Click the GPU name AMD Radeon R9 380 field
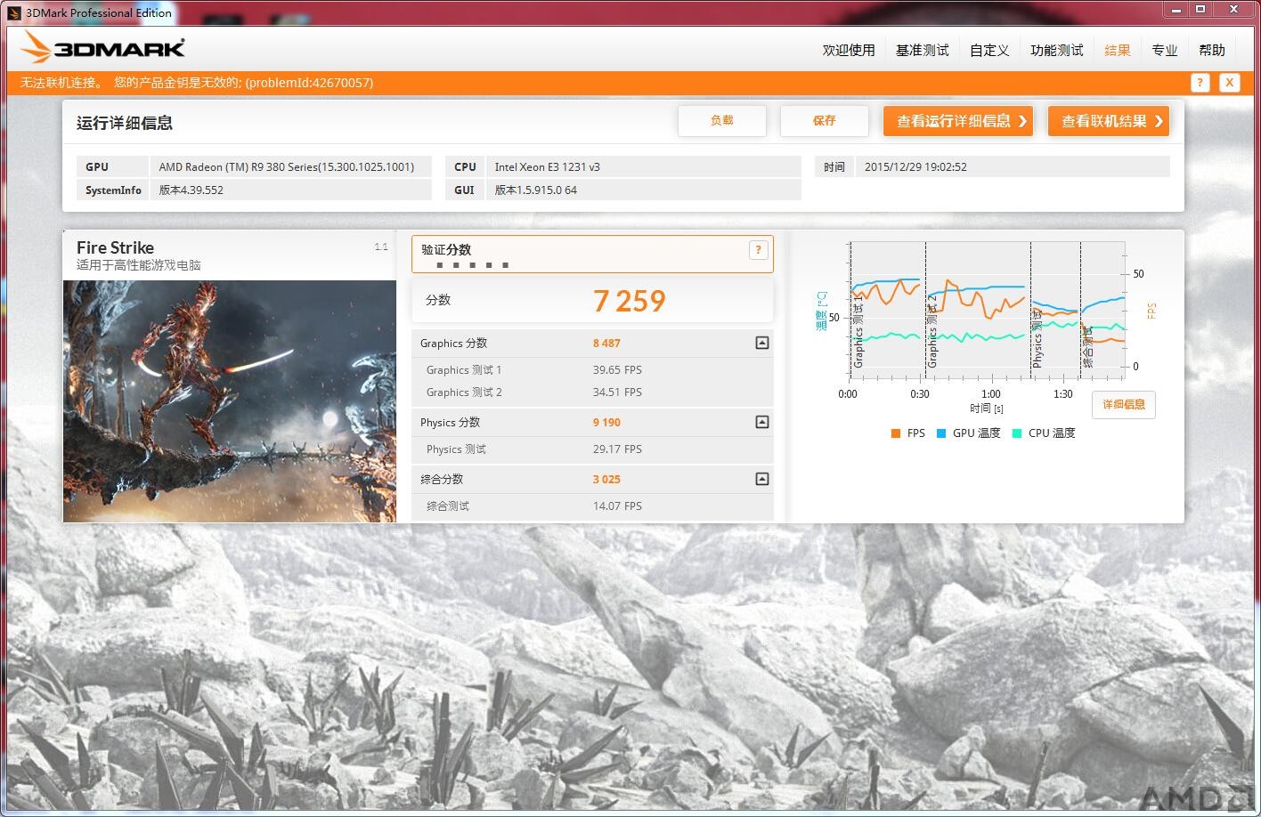1261x817 pixels. (x=290, y=166)
